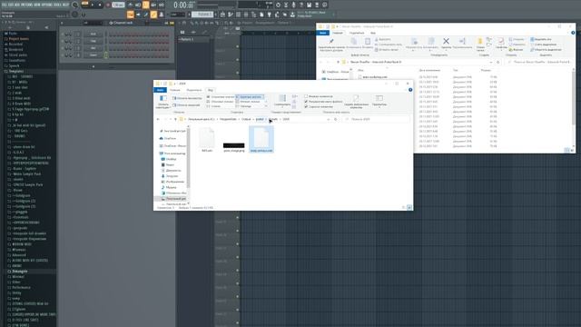This screenshot has width=581, height=327.
Task: Adjust the FL Studio tempo display
Action: (118, 5)
